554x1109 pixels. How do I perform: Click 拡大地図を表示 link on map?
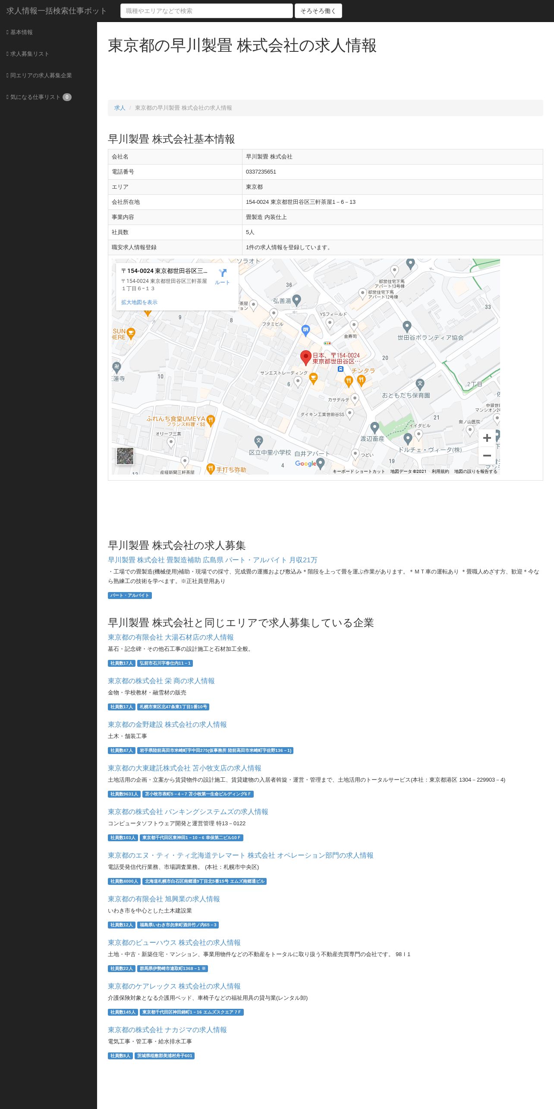point(139,302)
